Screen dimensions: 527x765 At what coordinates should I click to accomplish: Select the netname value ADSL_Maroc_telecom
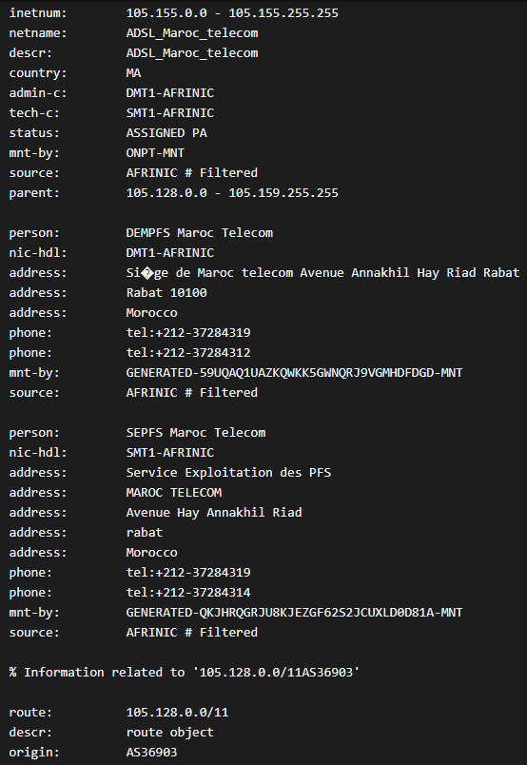pyautogui.click(x=192, y=33)
